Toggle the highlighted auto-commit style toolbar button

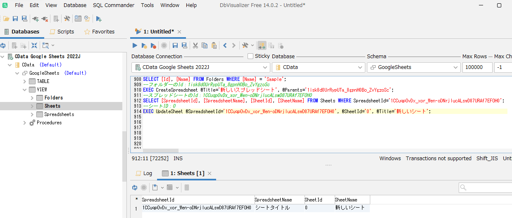coord(262,45)
